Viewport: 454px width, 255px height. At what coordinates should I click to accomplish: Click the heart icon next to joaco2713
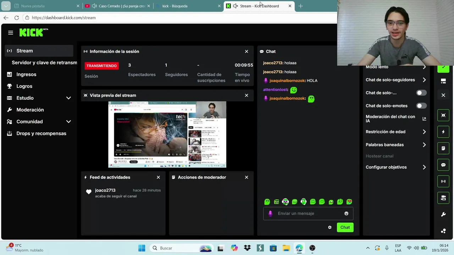pyautogui.click(x=89, y=192)
